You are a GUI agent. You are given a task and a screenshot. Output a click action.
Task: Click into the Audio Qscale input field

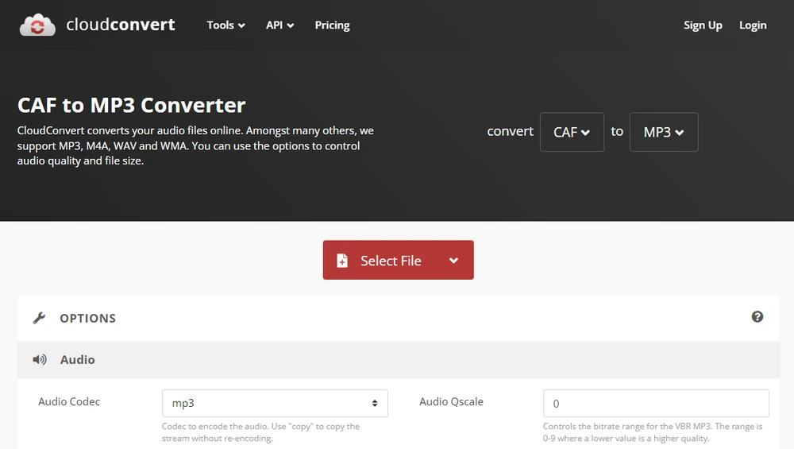[x=656, y=404]
